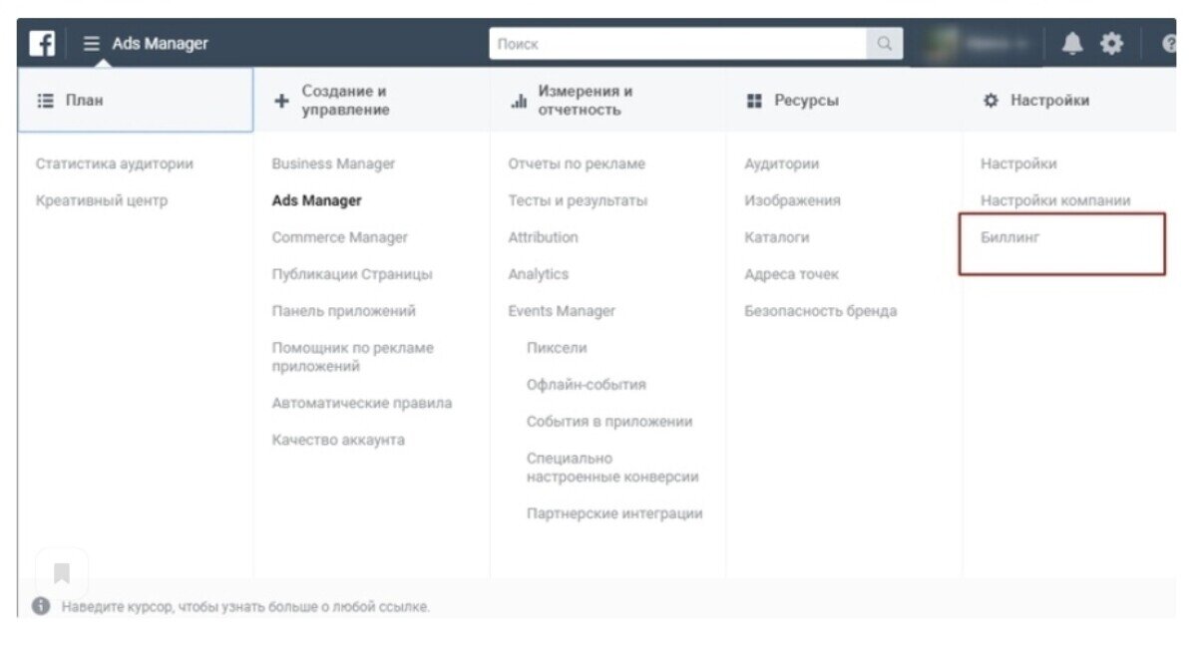Open Автоматические правила link
1197x652 pixels.
(362, 403)
